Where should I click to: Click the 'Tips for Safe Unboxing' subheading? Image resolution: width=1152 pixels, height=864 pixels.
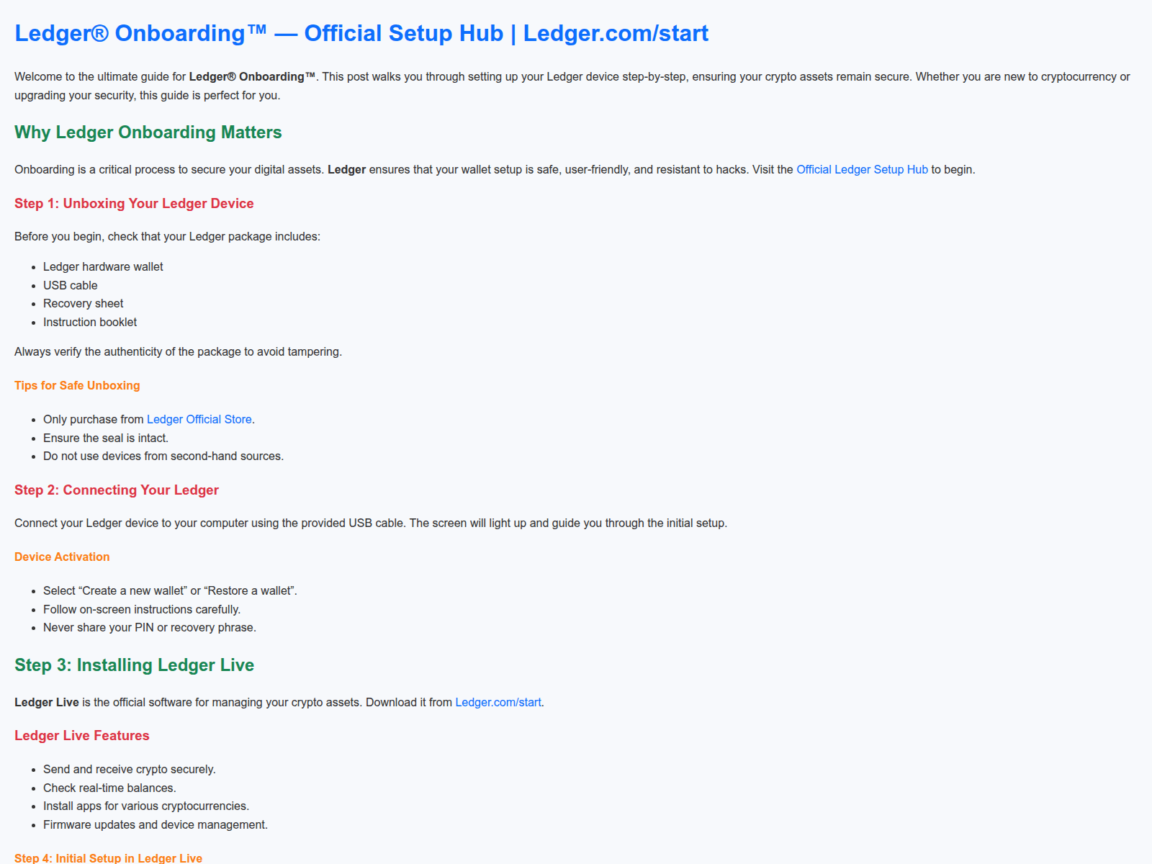pyautogui.click(x=77, y=385)
